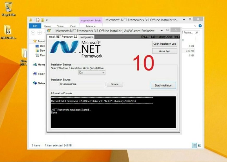Image resolution: width=227 pixels, height=162 pixels.
Task: Click '3 items' in Explorer status bar
Action: pyautogui.click(x=36, y=145)
